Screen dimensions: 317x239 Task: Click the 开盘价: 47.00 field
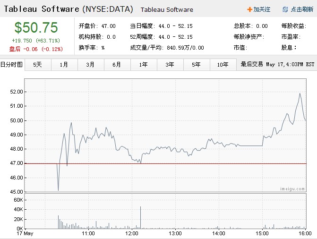[97, 26]
